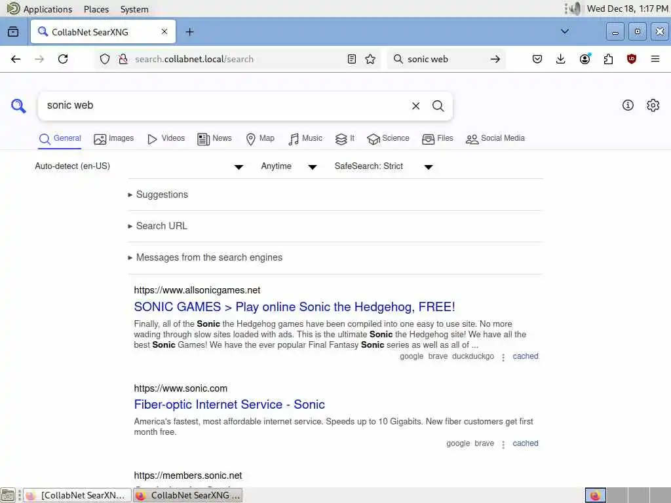Click the google engine label under allsonicgames
Image resolution: width=671 pixels, height=503 pixels.
(x=412, y=356)
